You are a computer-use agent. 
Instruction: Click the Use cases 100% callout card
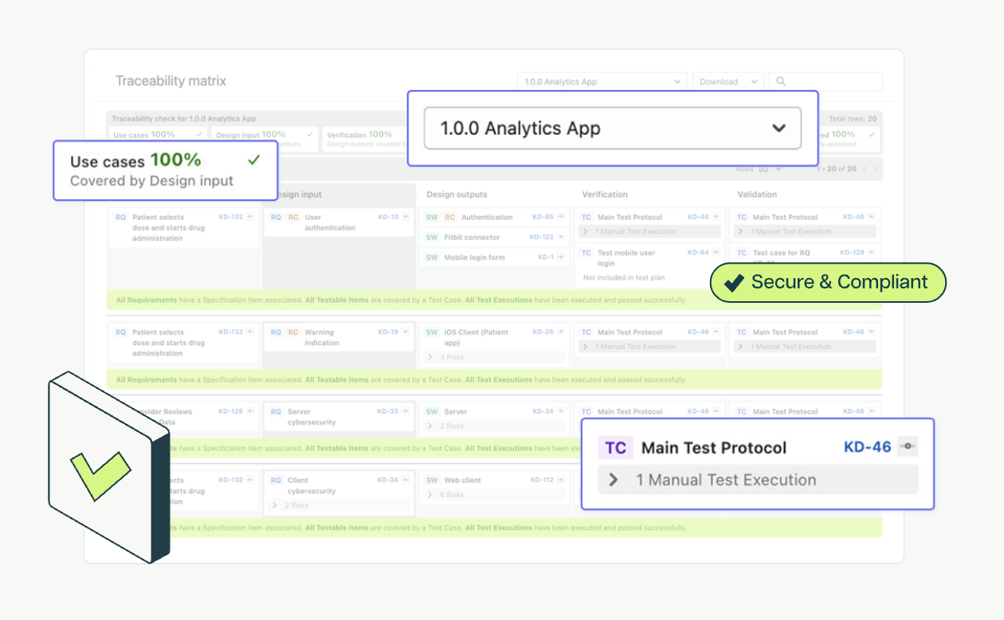click(166, 171)
